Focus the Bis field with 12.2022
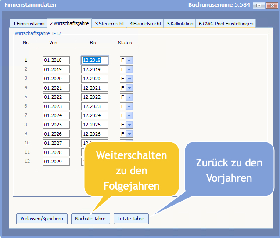The image size is (280, 238). point(94,97)
